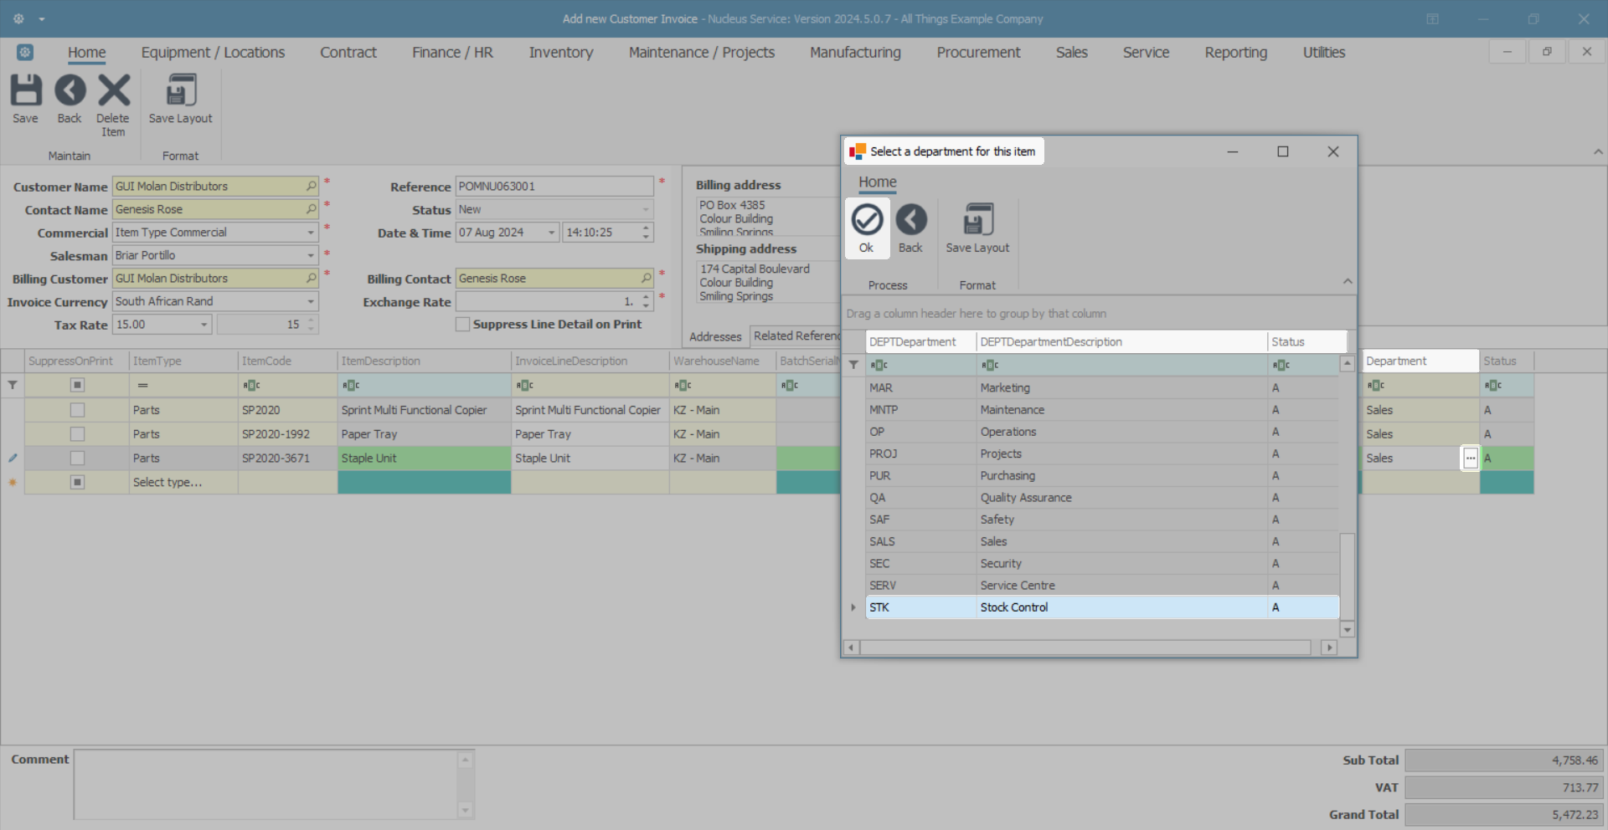Click the Back arrow in department dialog

(x=910, y=221)
